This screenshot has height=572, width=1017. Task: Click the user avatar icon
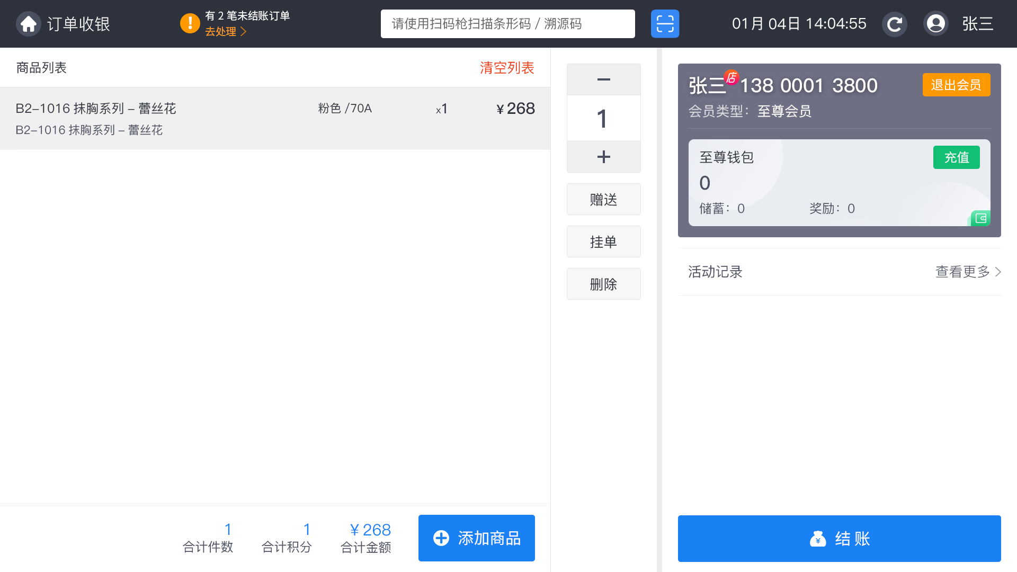pyautogui.click(x=935, y=24)
